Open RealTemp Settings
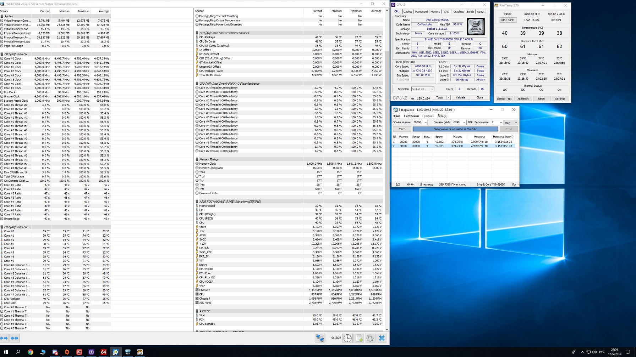 click(560, 99)
